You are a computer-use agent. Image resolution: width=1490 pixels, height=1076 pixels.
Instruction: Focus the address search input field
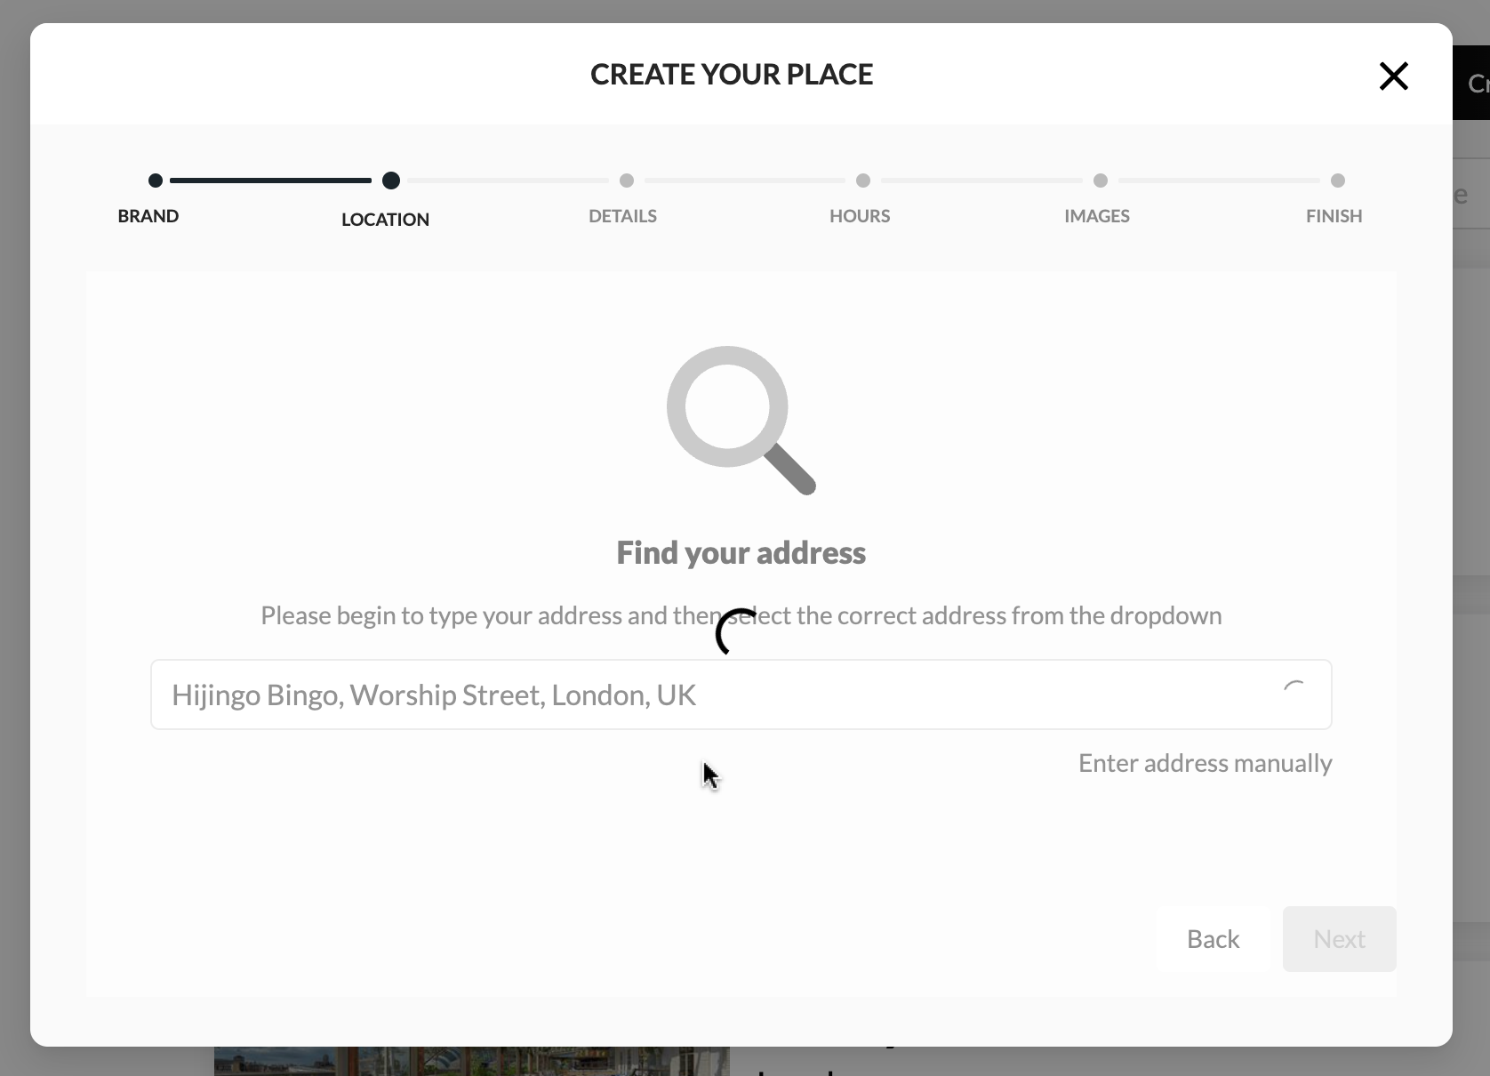pyautogui.click(x=711, y=695)
